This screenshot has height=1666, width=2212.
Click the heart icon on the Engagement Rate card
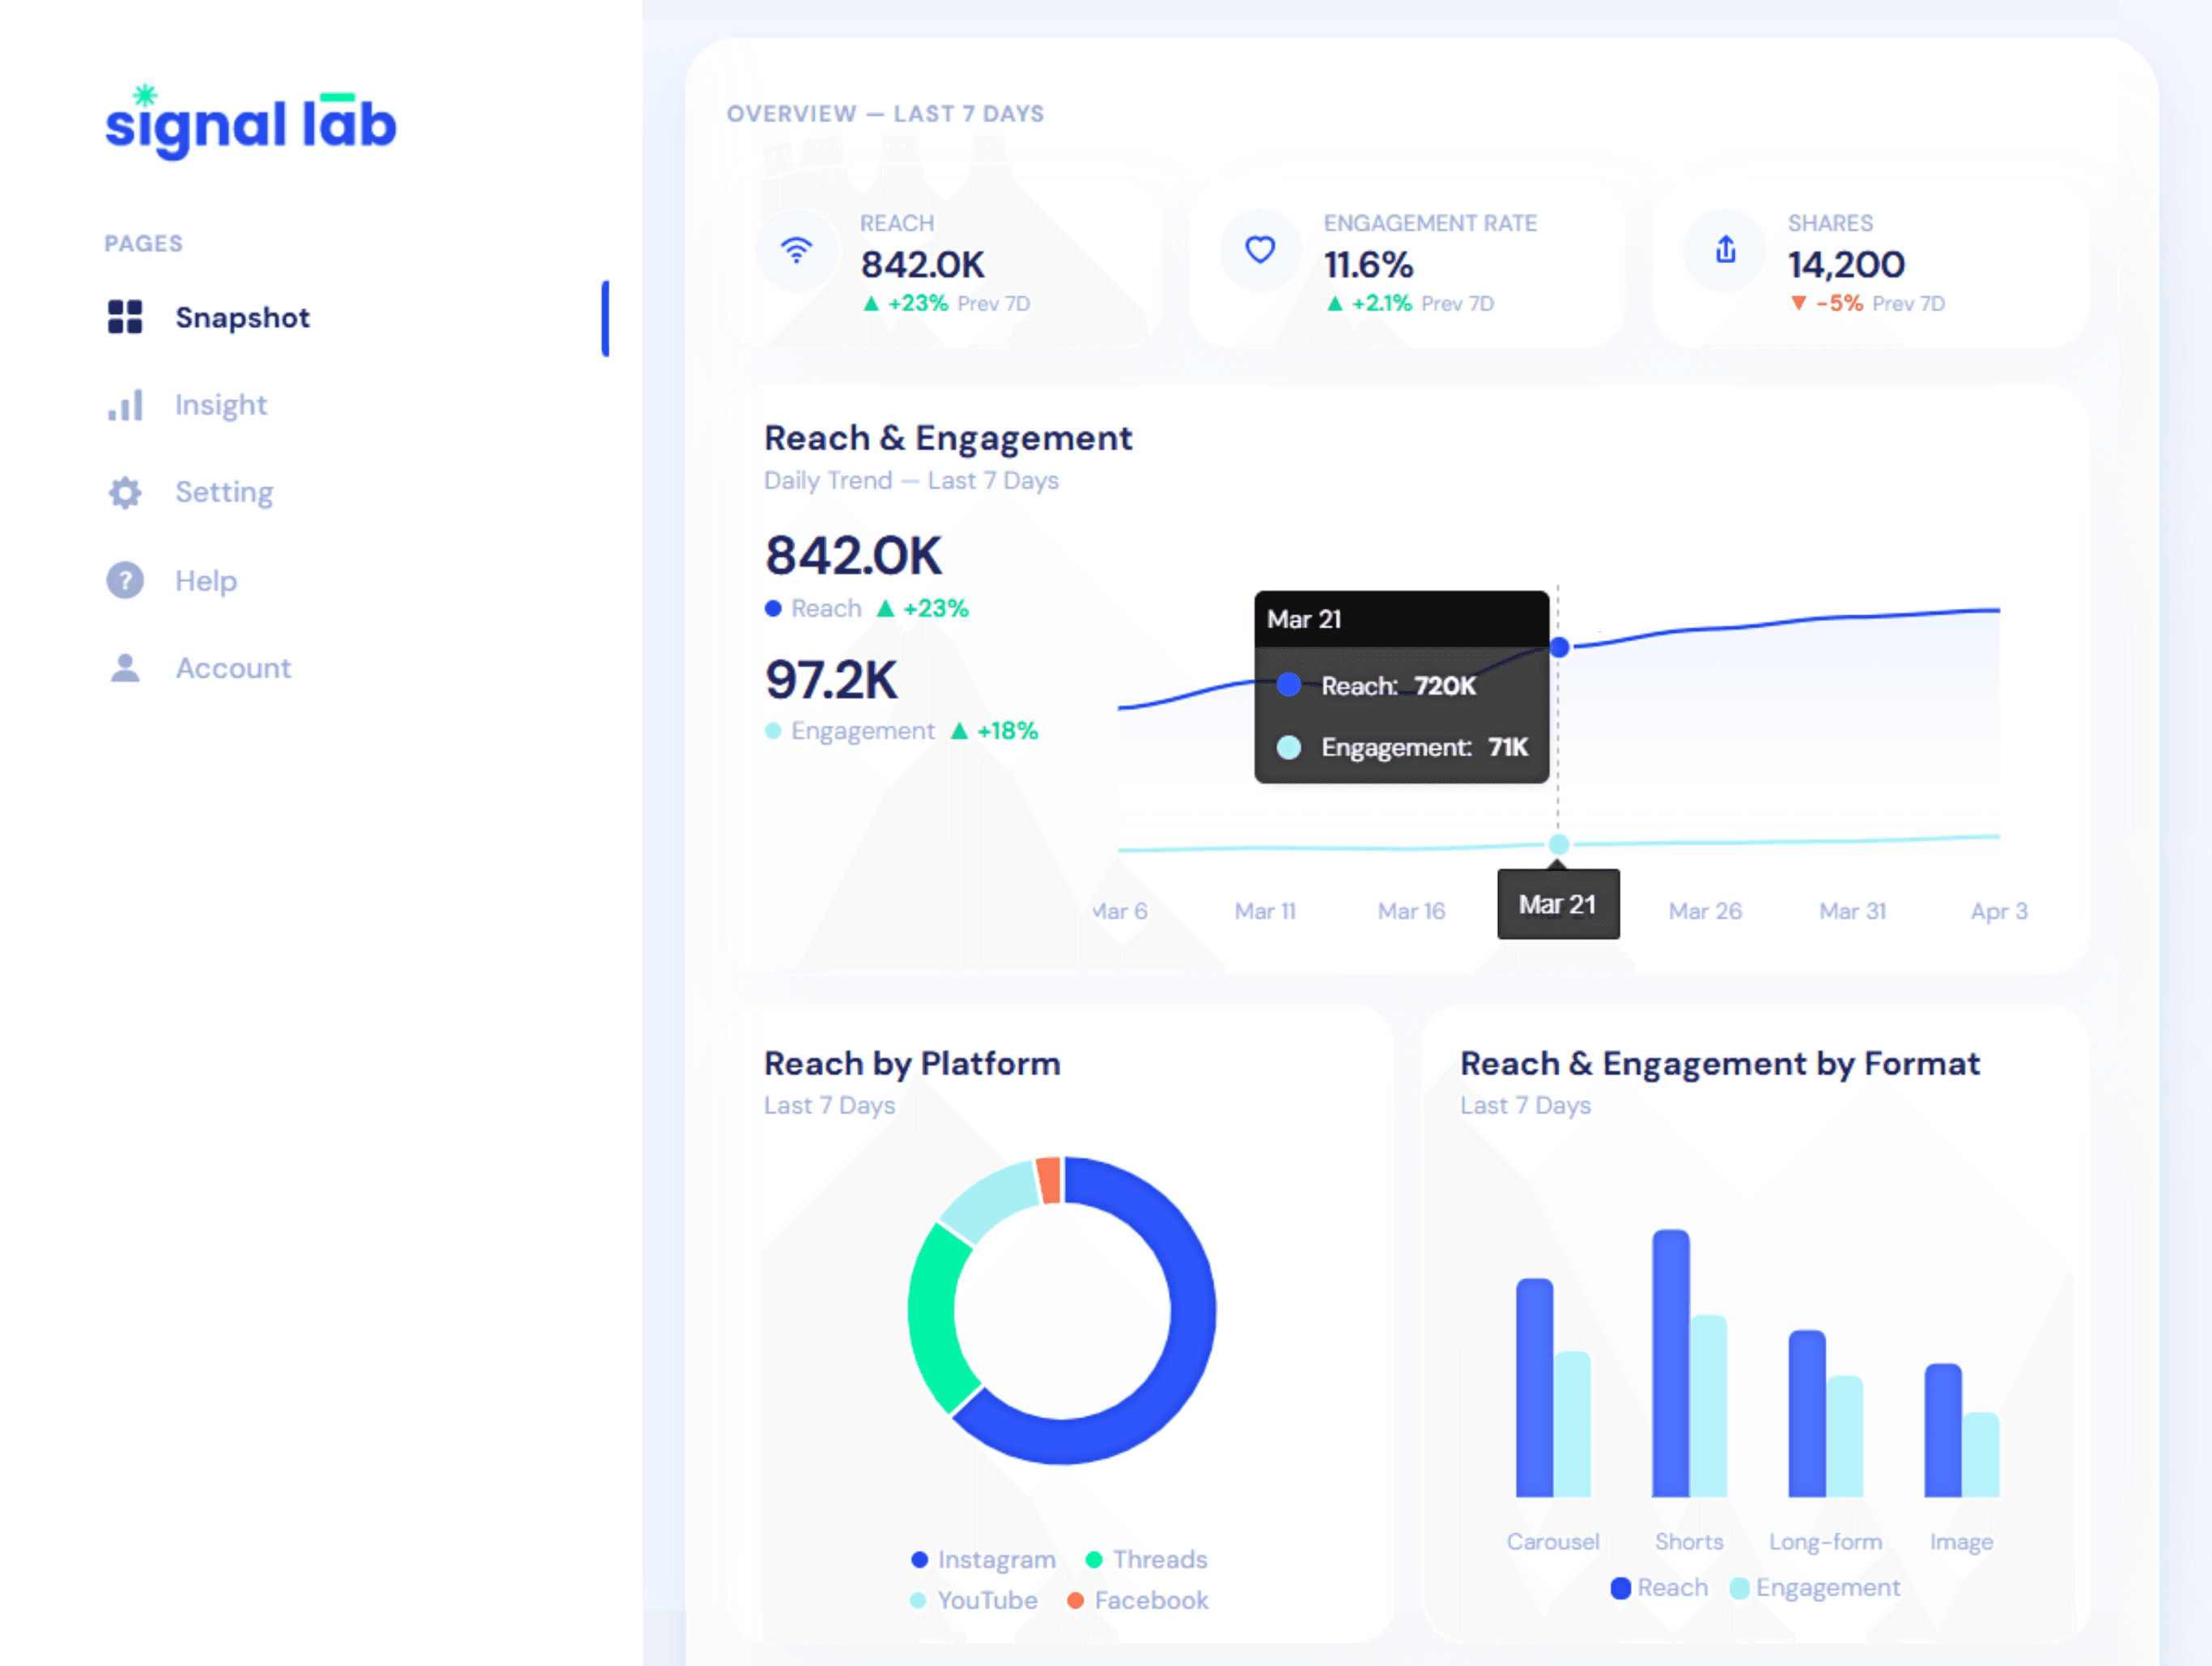1259,251
